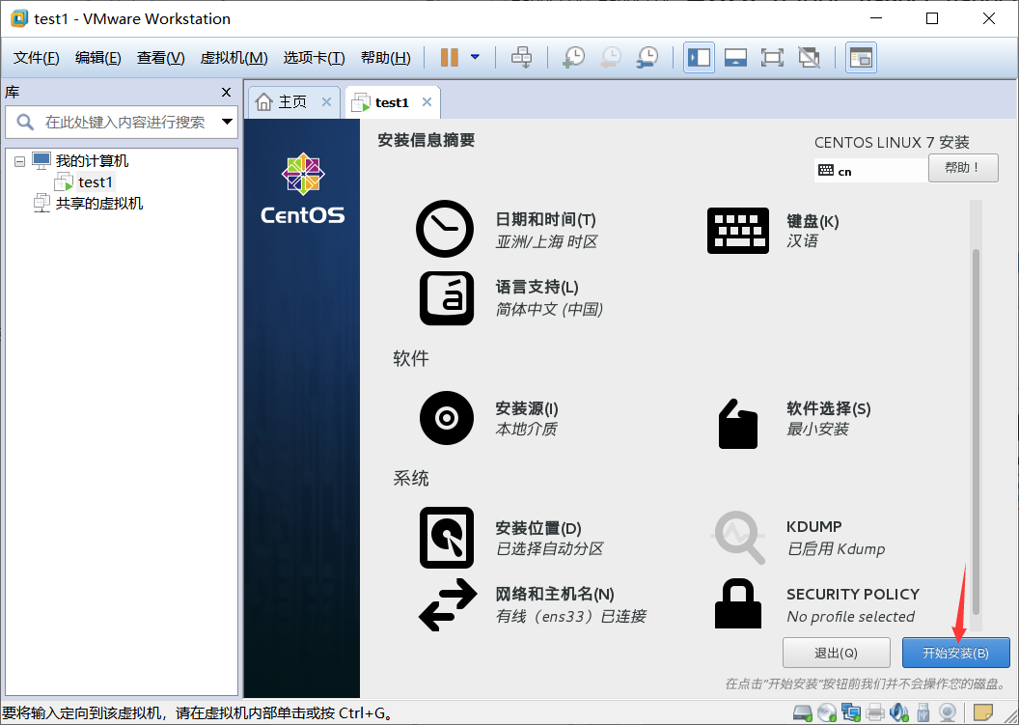The width and height of the screenshot is (1019, 725).
Task: Close the 主页 tab
Action: point(326,102)
